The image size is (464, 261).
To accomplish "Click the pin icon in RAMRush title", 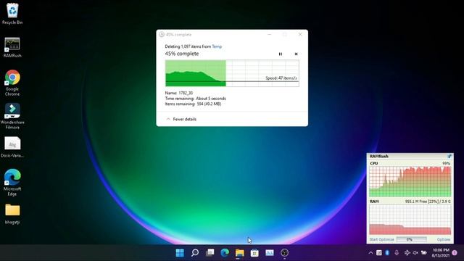I will tap(449, 157).
